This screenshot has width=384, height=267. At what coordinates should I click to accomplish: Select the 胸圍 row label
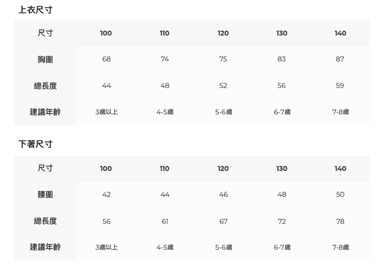point(45,59)
